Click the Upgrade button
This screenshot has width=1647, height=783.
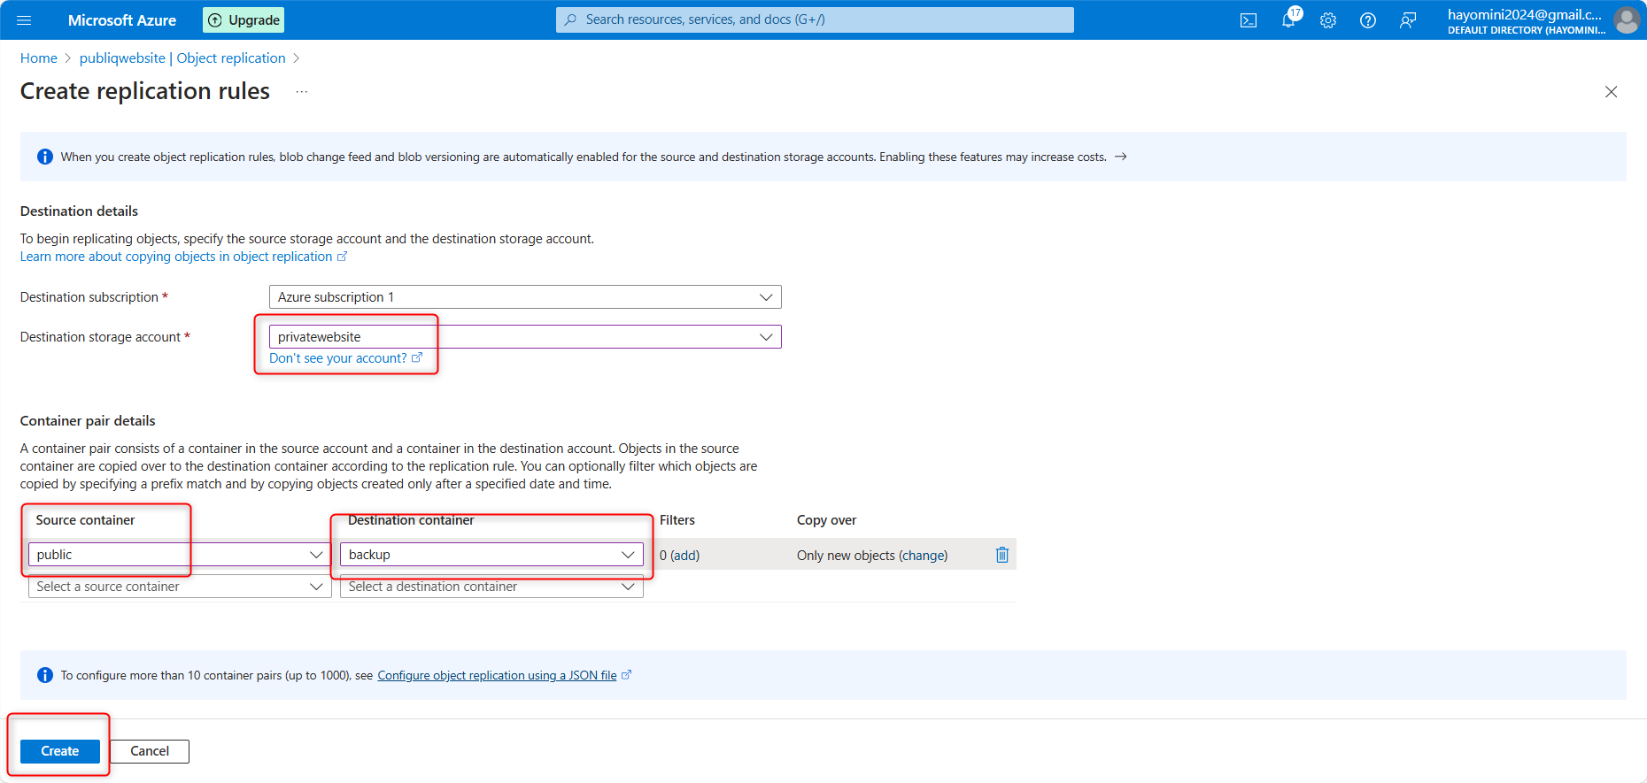pos(244,20)
